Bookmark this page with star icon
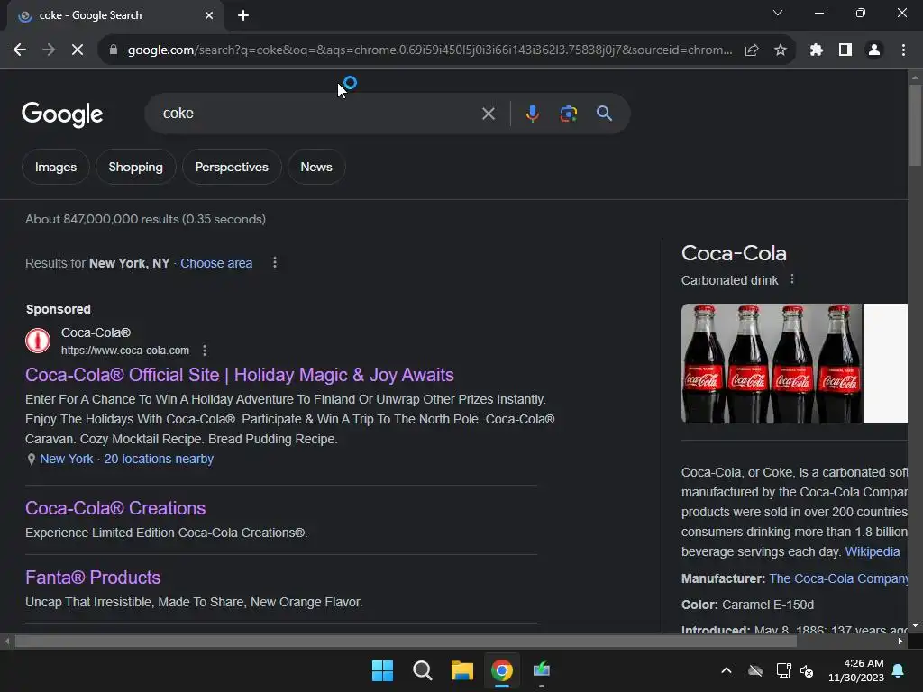 (x=781, y=50)
